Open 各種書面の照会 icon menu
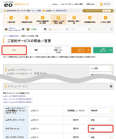The image size is (116, 139). tap(90, 19)
